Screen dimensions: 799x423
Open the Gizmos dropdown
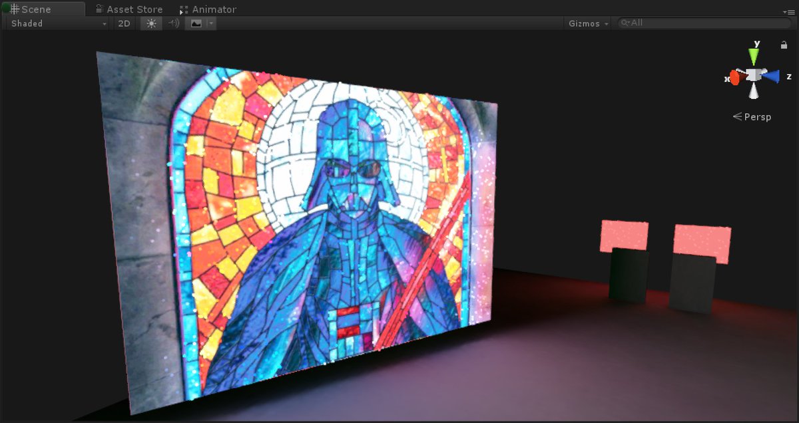click(x=588, y=23)
